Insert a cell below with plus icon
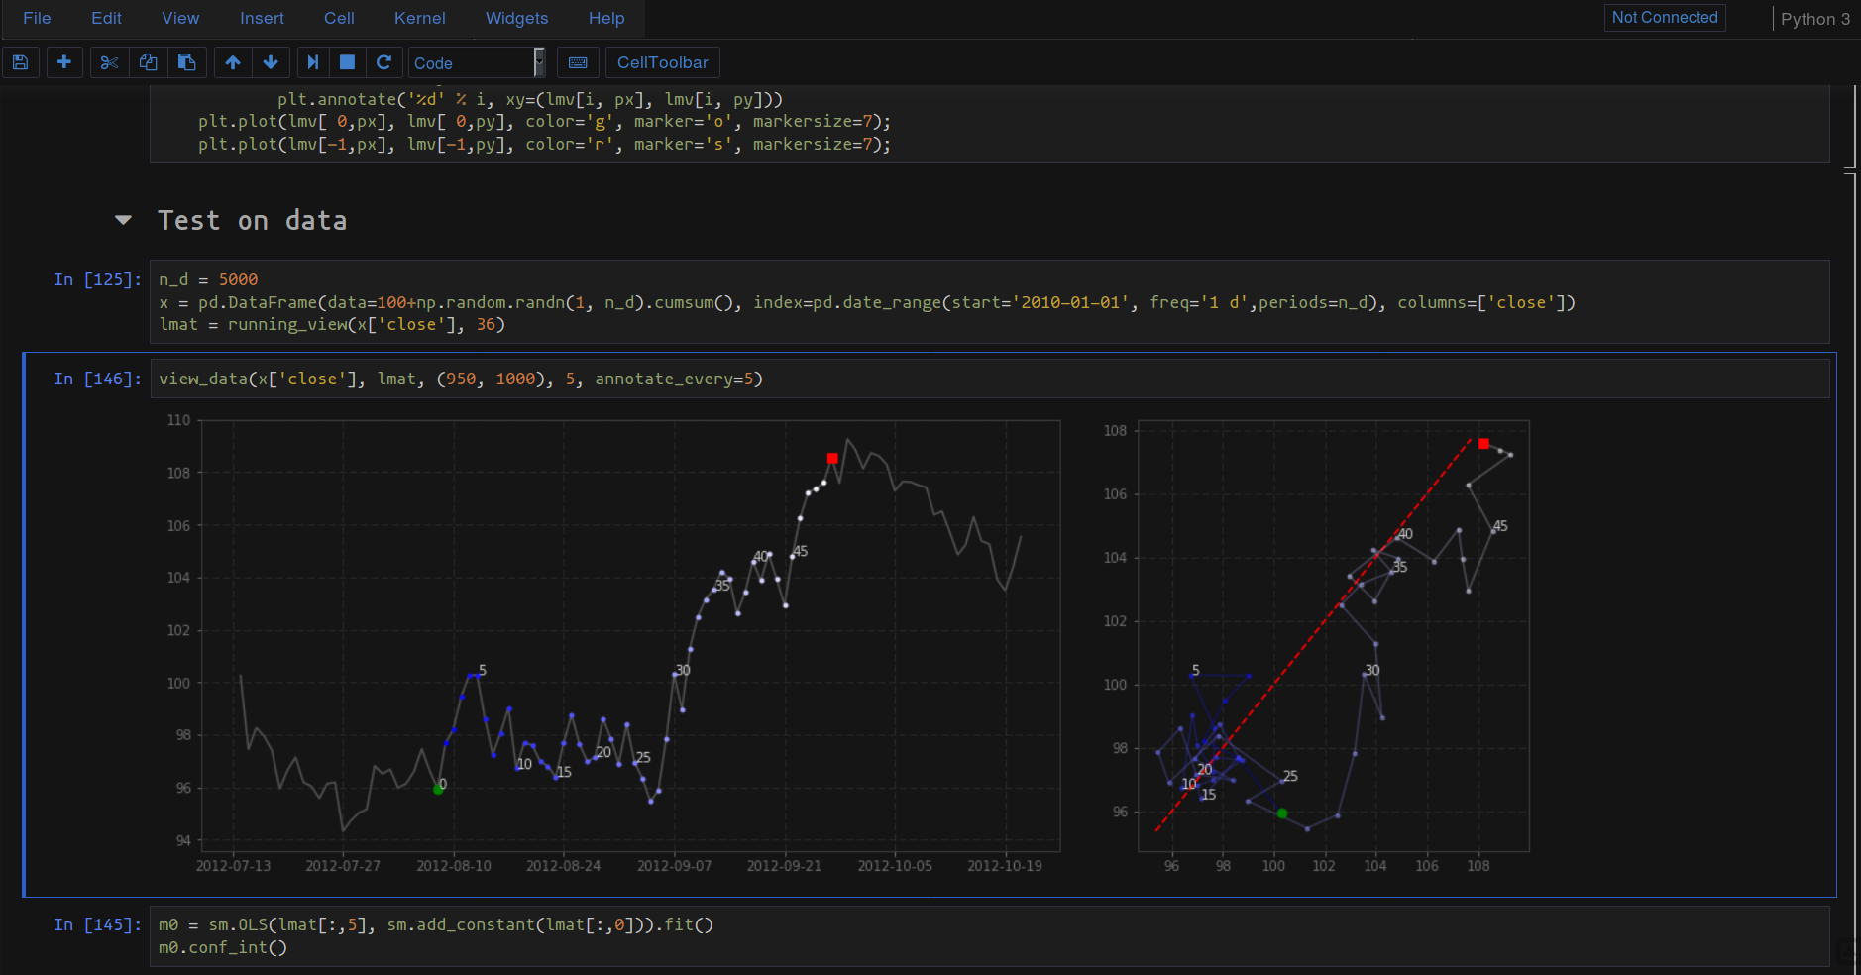 [x=64, y=62]
